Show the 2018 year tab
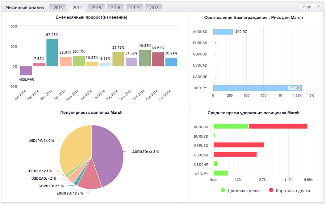The height and width of the screenshot is (204, 326). [154, 8]
